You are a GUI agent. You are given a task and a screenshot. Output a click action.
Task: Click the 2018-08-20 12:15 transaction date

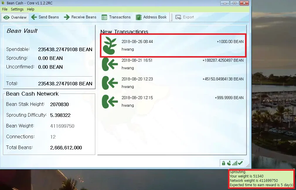tap(137, 98)
